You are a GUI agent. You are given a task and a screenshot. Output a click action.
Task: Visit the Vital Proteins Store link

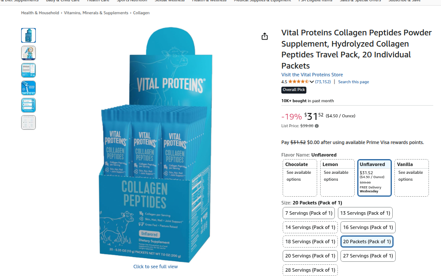click(x=312, y=75)
